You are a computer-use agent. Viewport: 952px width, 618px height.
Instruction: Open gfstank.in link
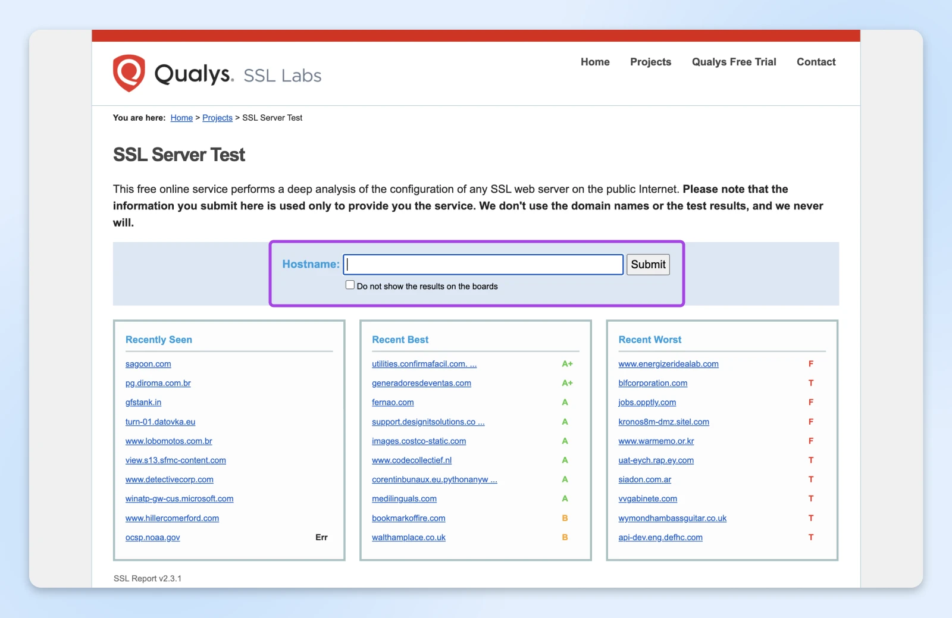pyautogui.click(x=143, y=403)
